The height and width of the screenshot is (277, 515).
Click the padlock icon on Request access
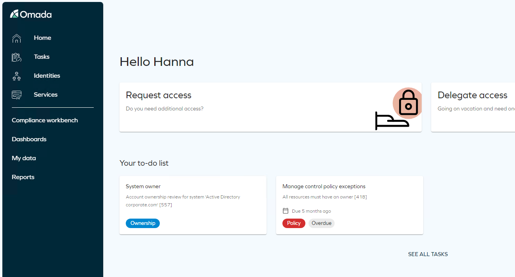point(409,103)
